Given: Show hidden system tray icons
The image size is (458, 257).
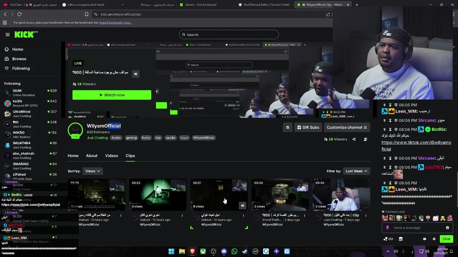Looking at the screenshot, I should 388,251.
